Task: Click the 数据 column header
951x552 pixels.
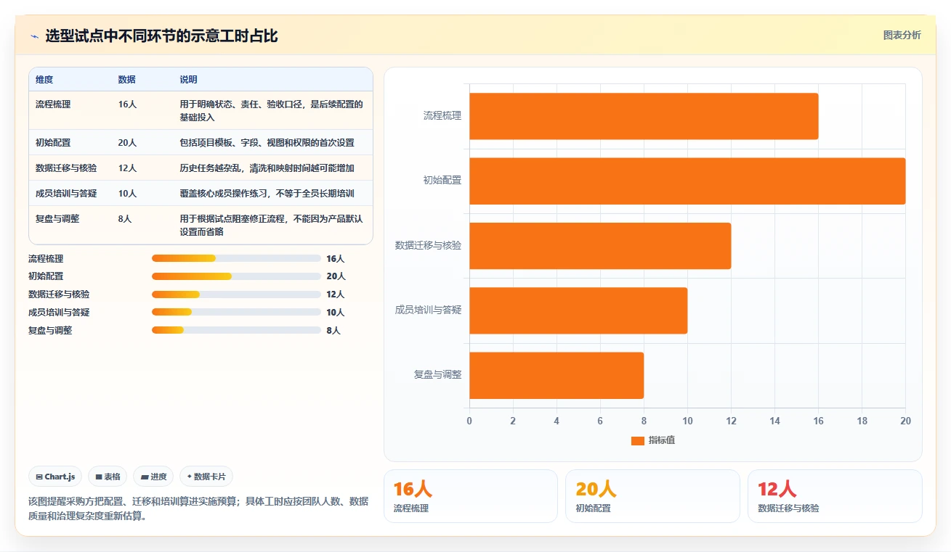Action: coord(127,79)
